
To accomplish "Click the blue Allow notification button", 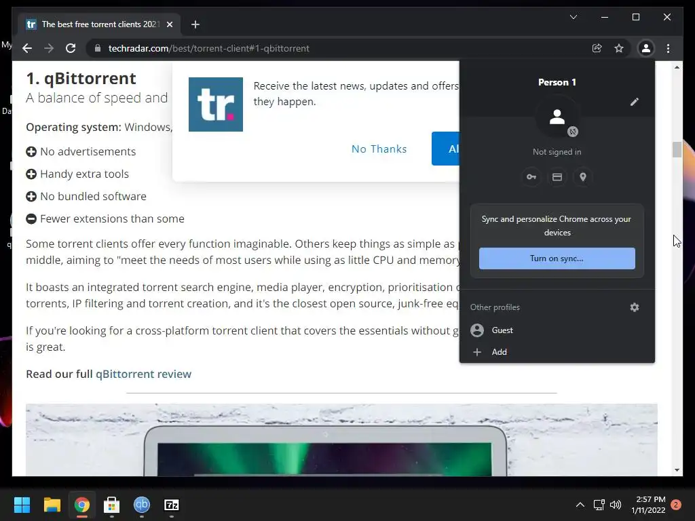I will 445,149.
